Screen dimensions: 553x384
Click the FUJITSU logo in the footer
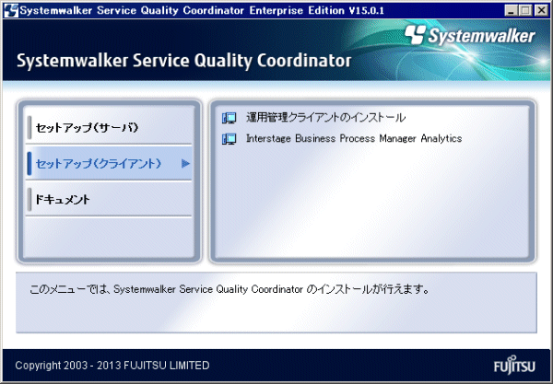(514, 366)
